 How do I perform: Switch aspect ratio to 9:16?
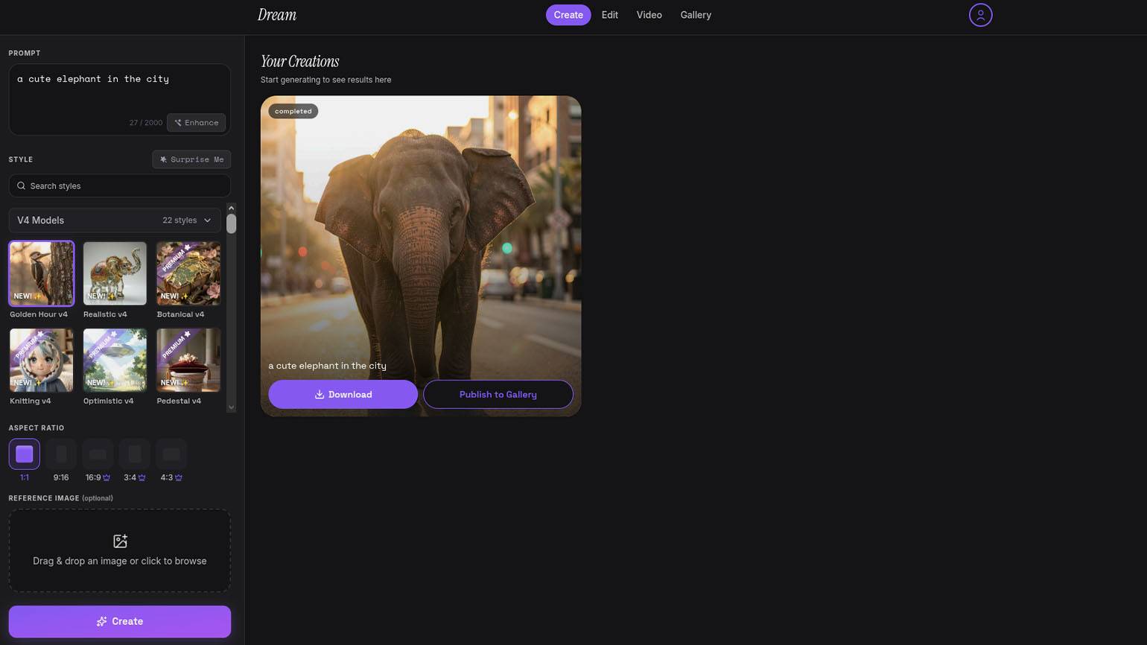point(61,454)
